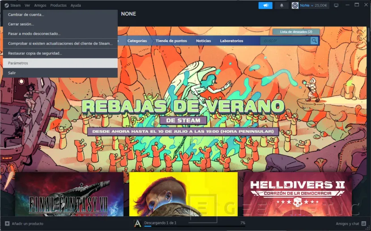This screenshot has height=231, width=371.
Task: Click the NoNe profile avatar icon
Action: 295,5
